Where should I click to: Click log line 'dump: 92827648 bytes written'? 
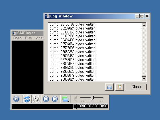(73, 64)
